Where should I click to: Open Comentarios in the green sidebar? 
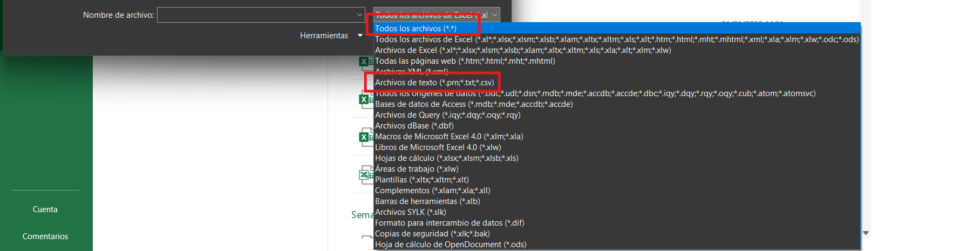[x=45, y=236]
